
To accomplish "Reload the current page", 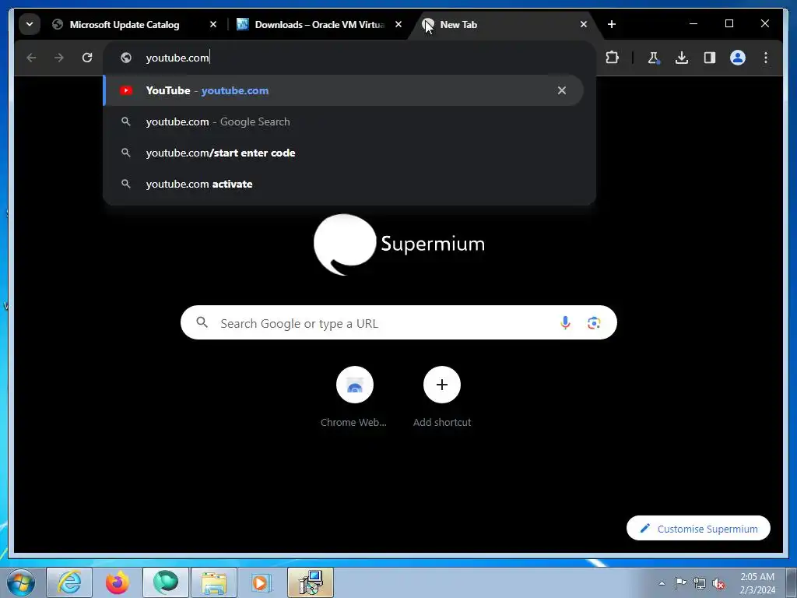I will [87, 58].
